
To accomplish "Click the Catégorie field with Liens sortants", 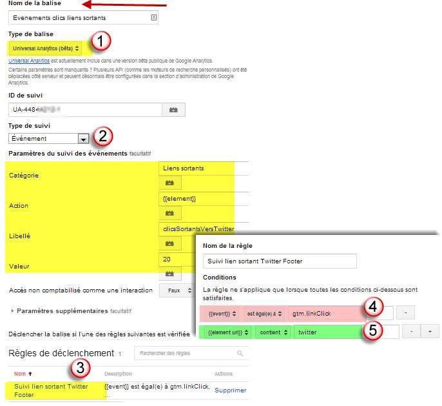I will coord(204,168).
